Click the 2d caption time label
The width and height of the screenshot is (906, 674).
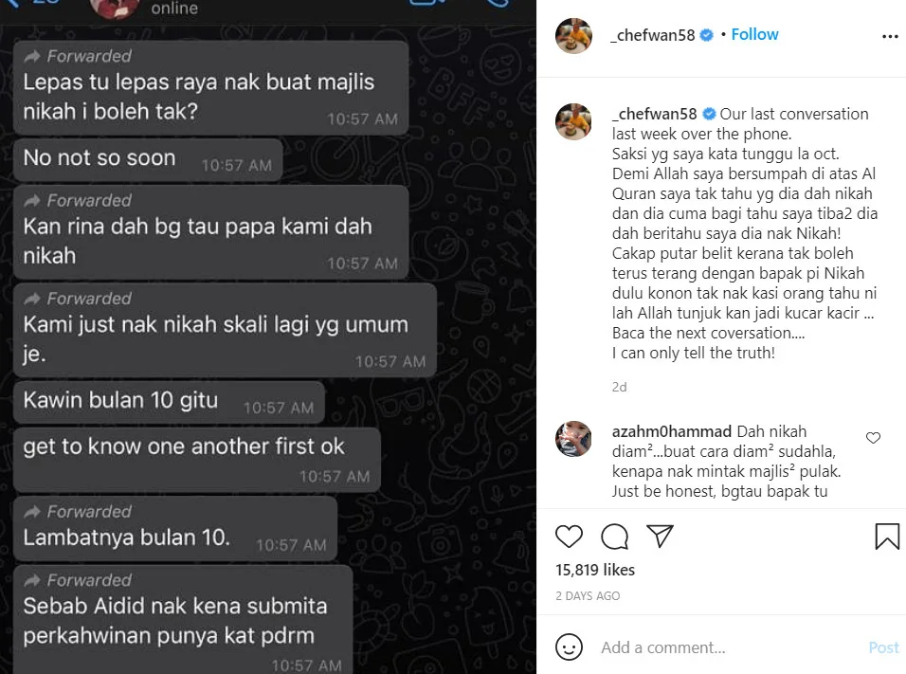point(620,387)
